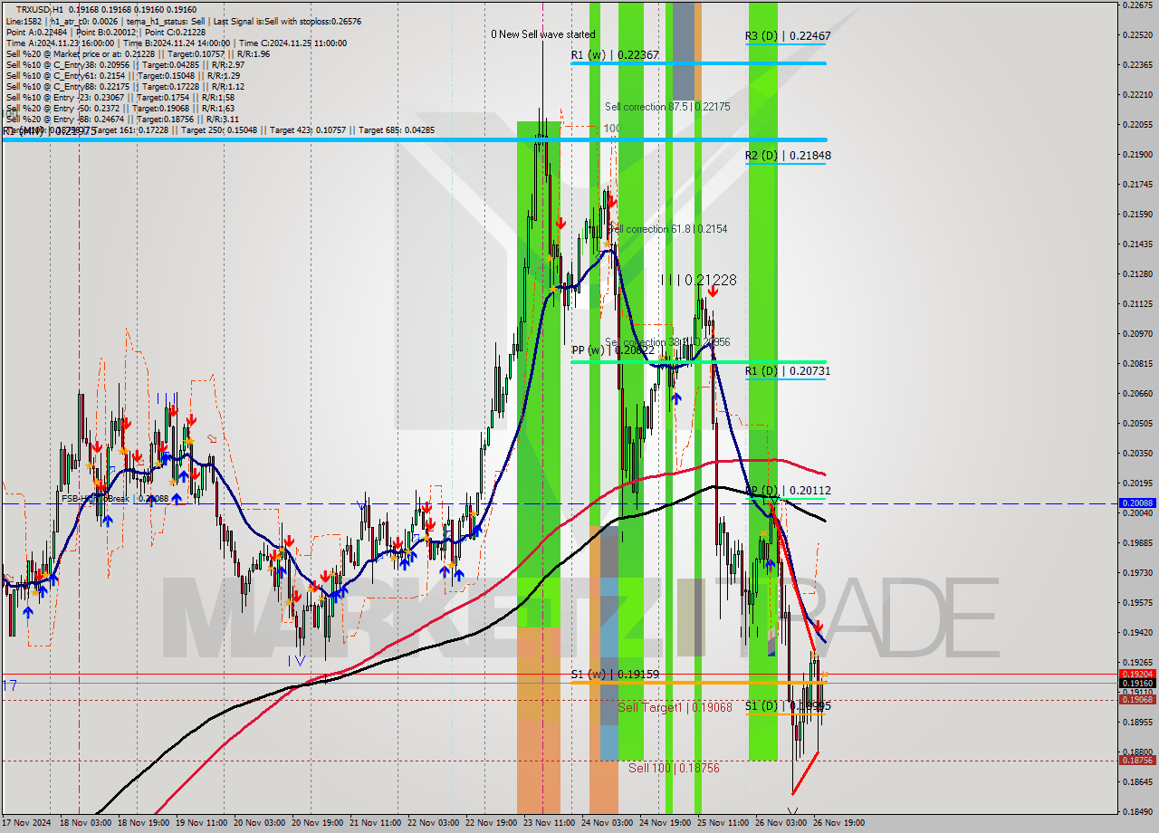Screen dimensions: 1159x833
Task: Click the '17 Nov 2024' date on time axis
Action: click(26, 823)
